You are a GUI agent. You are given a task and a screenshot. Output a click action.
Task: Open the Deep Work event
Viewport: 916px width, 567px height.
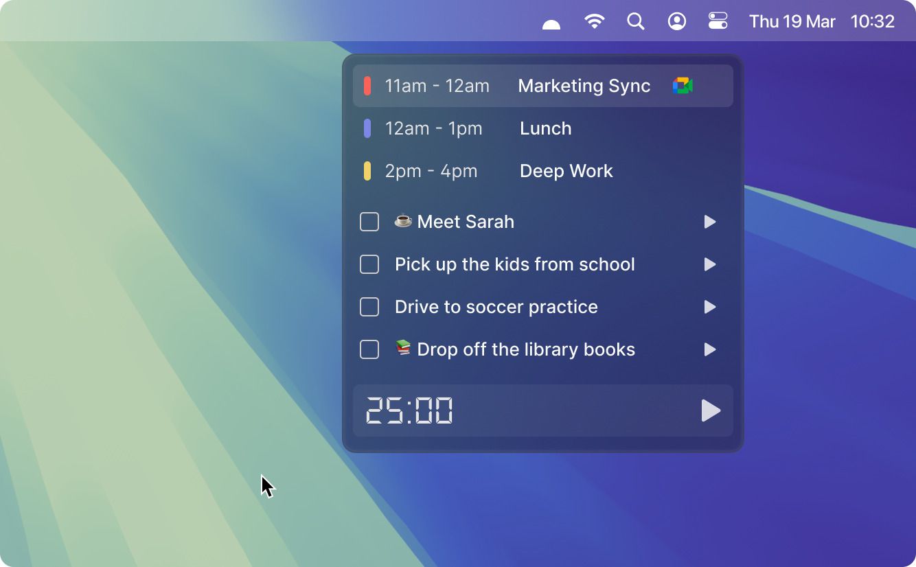566,171
